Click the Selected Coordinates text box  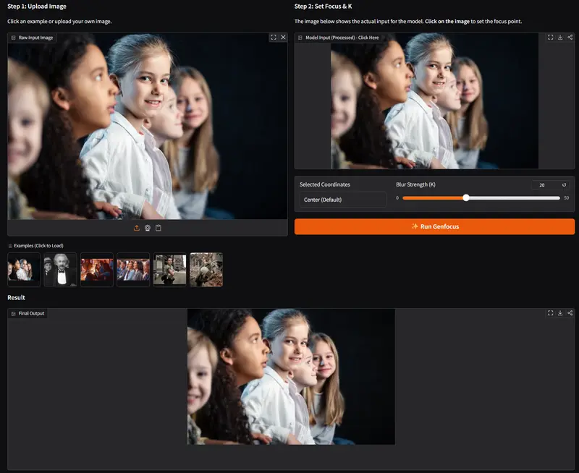point(342,200)
